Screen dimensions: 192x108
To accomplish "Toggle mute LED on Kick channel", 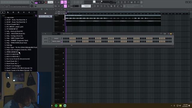I will [x=45, y=42].
